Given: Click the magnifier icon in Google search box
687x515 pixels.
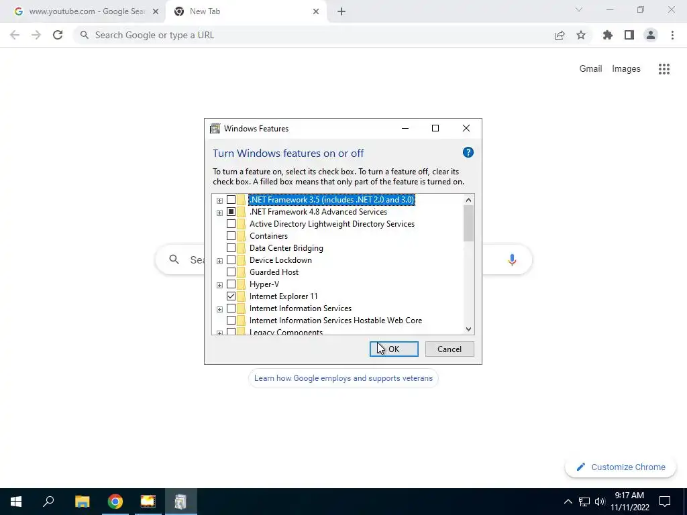Looking at the screenshot, I should click(x=174, y=260).
